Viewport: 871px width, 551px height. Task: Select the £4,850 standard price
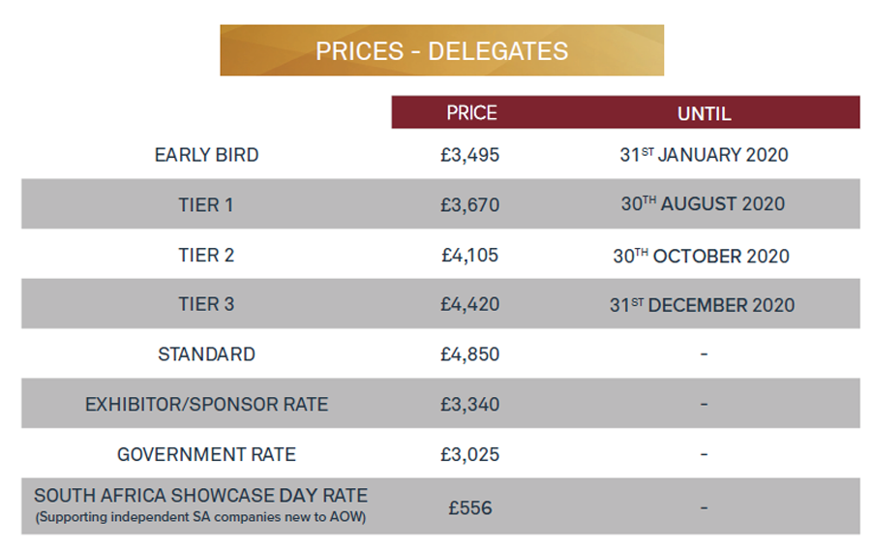pyautogui.click(x=470, y=354)
